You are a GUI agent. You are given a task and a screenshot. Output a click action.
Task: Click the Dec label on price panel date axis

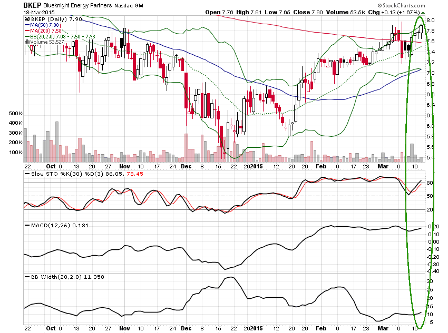pos(186,166)
